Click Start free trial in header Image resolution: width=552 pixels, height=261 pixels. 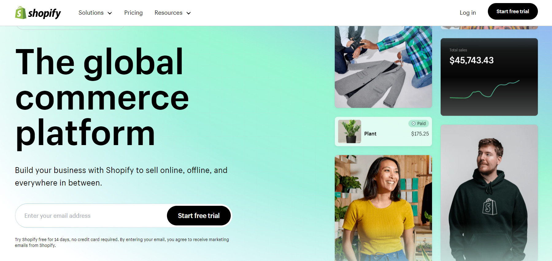[x=513, y=11]
